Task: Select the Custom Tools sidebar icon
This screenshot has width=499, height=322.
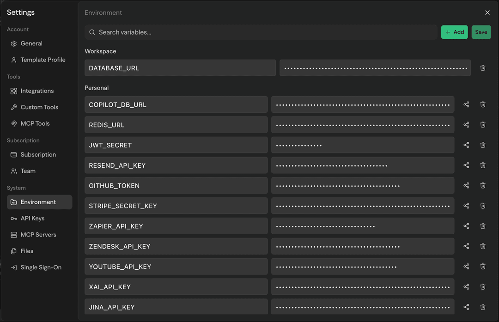Action: tap(39, 107)
